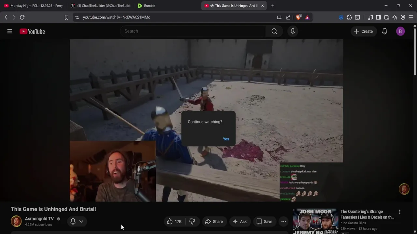Expand the subscription options chevron
This screenshot has height=234, width=417.
[x=81, y=221]
